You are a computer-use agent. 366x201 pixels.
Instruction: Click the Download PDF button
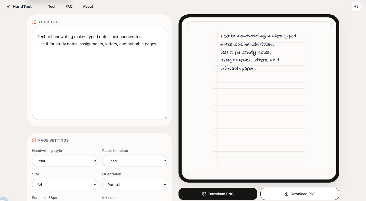(300, 194)
